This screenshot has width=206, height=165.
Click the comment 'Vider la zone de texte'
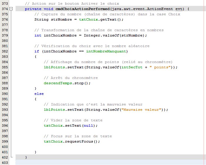pyautogui.click(x=73, y=120)
